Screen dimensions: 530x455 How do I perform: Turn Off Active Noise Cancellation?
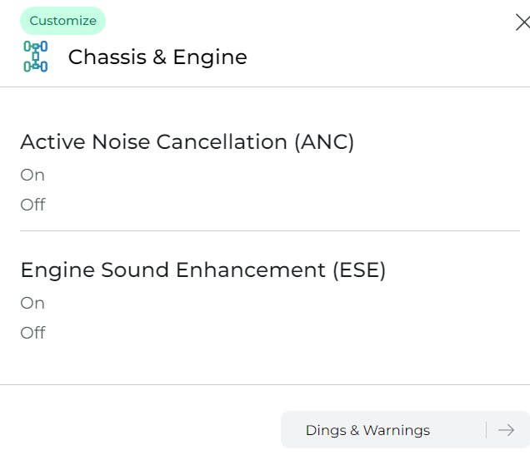(x=32, y=205)
